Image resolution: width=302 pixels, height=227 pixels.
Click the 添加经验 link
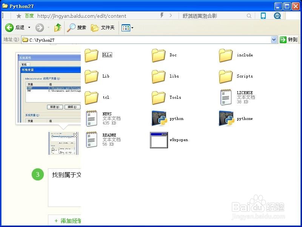67,221
